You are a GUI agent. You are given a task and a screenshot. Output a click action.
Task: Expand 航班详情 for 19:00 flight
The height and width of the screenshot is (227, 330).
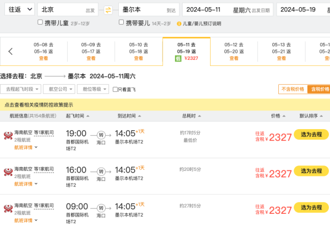click(x=26, y=147)
